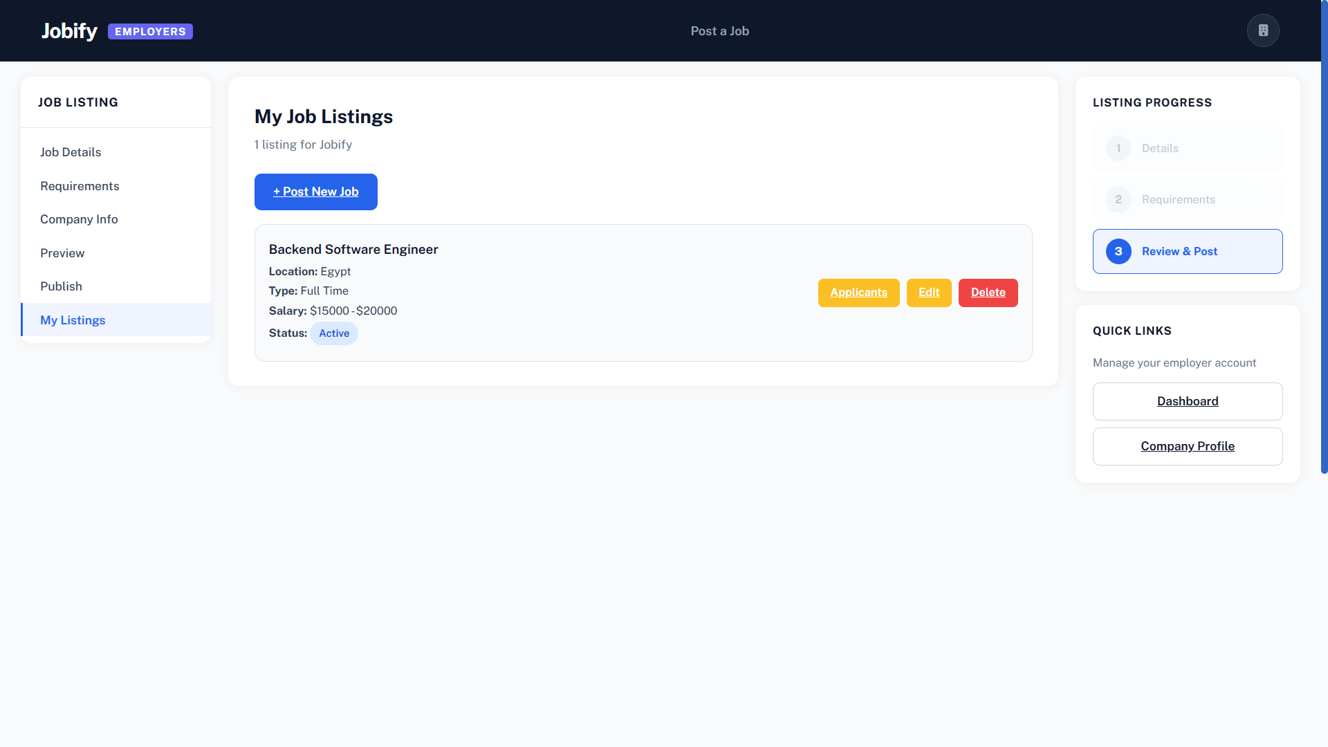View Applicants for Backend Software Engineer
Image resolution: width=1328 pixels, height=747 pixels.
pyautogui.click(x=858, y=293)
